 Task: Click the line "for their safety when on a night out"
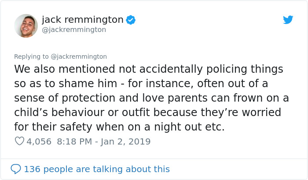119,127
